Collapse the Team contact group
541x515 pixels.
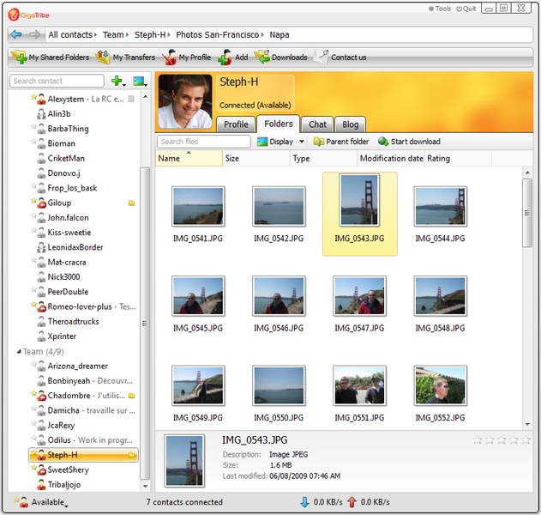pyautogui.click(x=18, y=352)
